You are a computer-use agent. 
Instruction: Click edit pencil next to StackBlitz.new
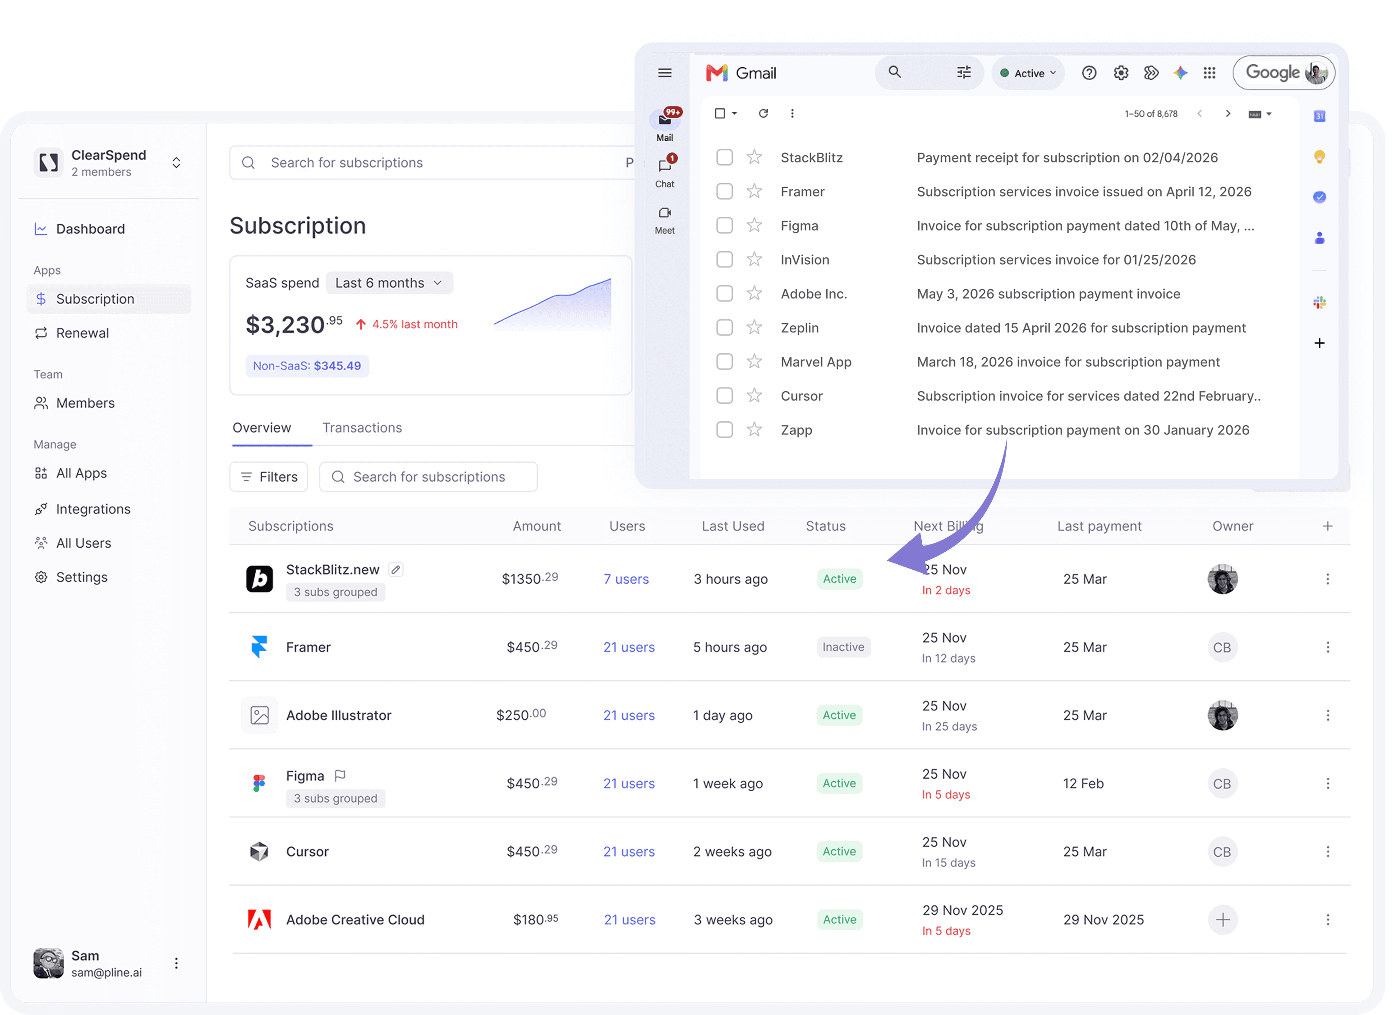(396, 570)
